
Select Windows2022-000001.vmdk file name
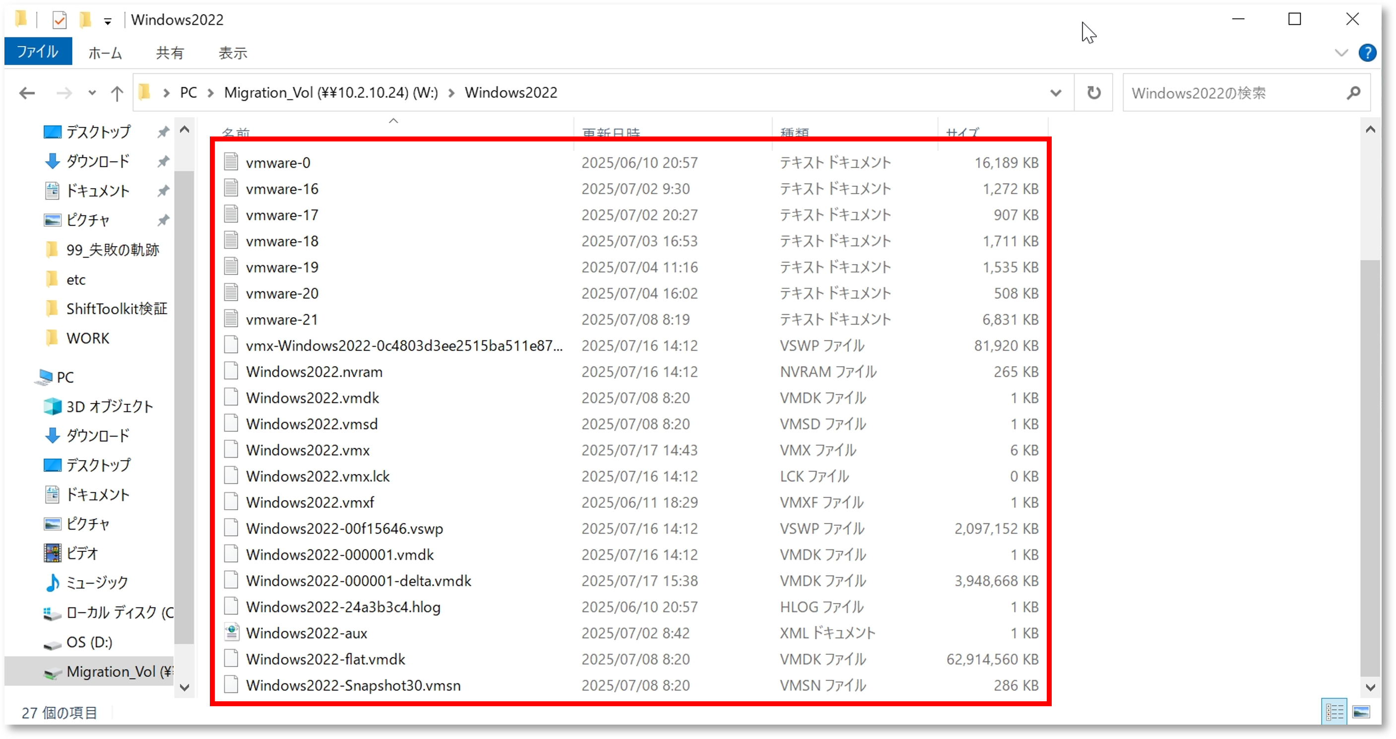(x=340, y=554)
